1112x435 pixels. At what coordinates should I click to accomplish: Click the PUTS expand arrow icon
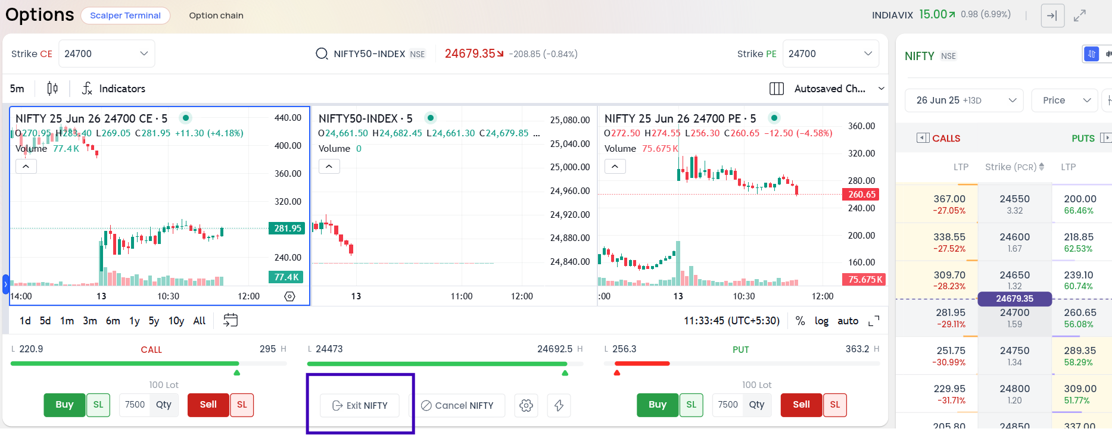tap(1105, 138)
